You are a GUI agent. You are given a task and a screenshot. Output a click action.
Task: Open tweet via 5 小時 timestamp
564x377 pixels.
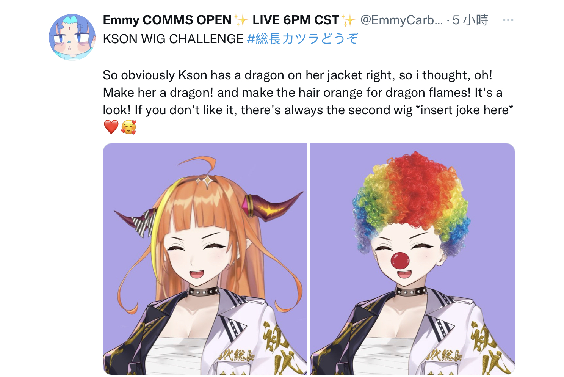click(470, 20)
